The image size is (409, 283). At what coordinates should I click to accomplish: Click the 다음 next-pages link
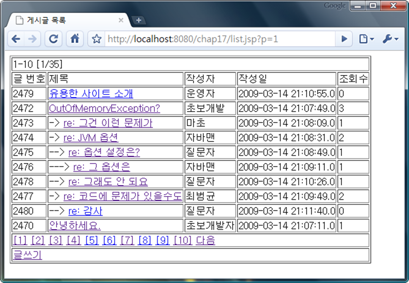tap(205, 240)
